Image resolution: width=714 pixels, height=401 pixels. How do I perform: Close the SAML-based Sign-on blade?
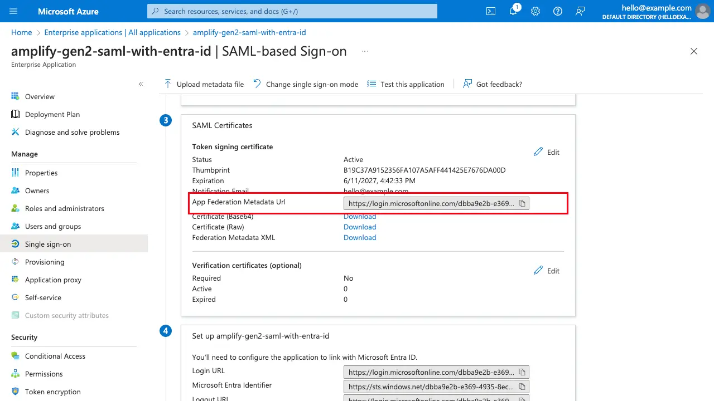[x=694, y=51]
